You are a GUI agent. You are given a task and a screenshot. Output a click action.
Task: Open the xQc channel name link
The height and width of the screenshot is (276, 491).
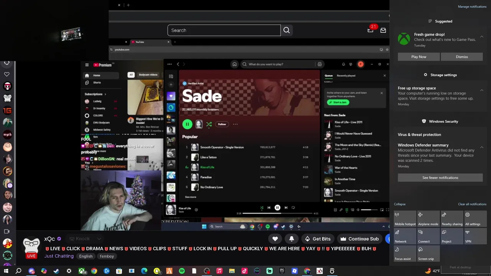coord(49,239)
